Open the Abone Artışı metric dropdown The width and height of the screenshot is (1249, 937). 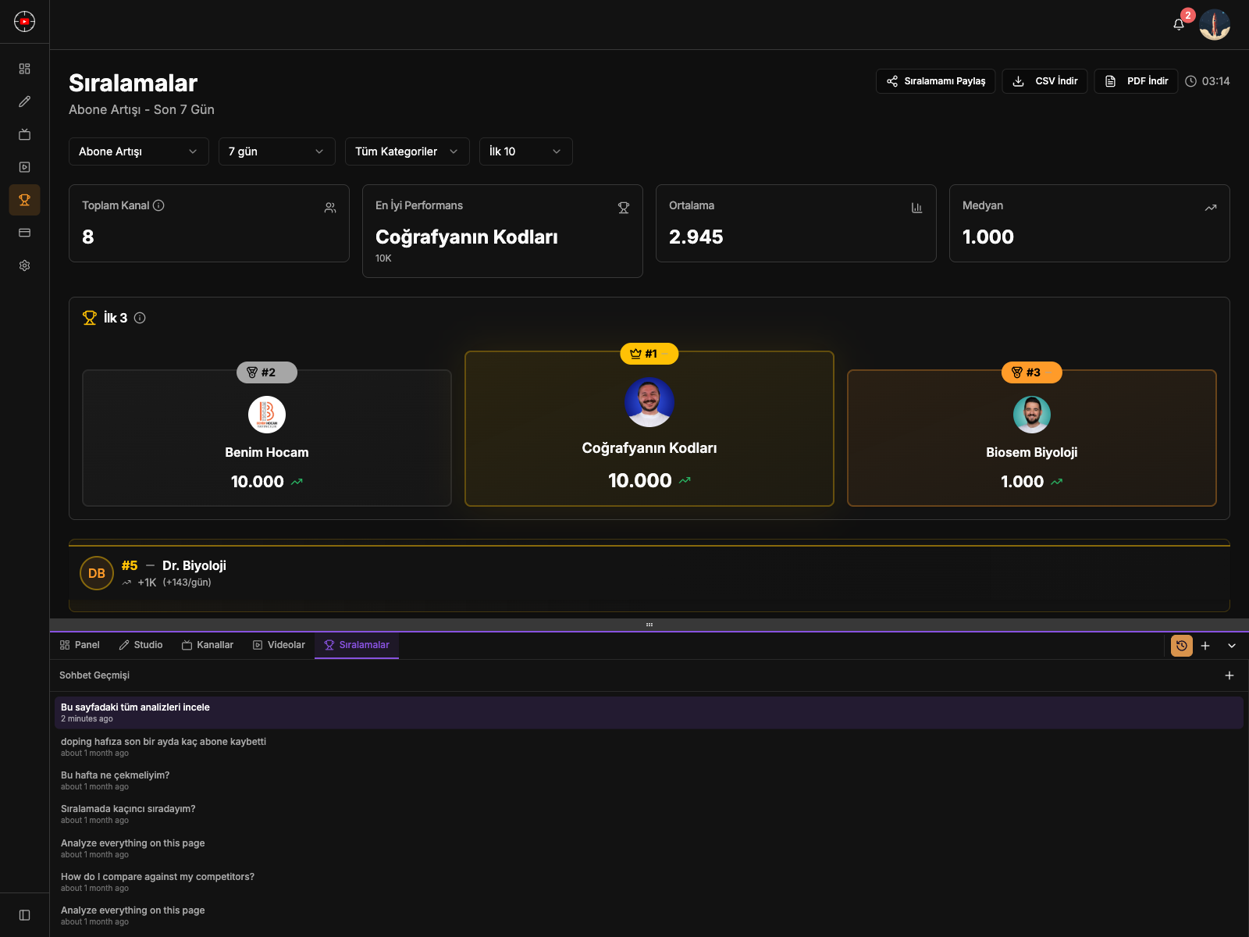[x=139, y=151]
